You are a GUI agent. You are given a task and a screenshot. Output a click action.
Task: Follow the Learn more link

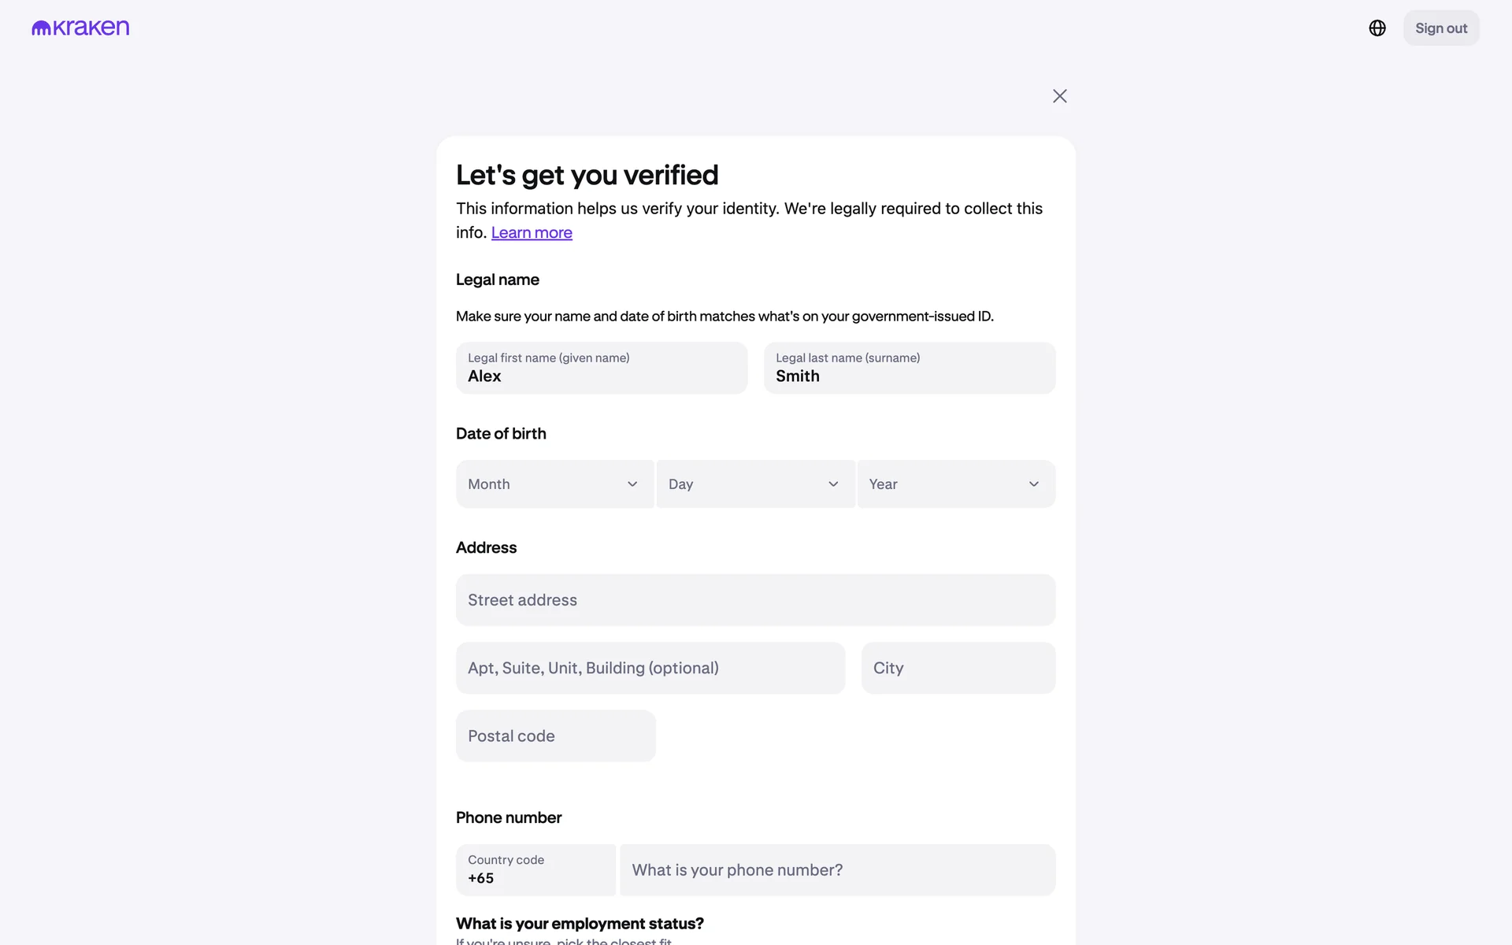coord(532,233)
